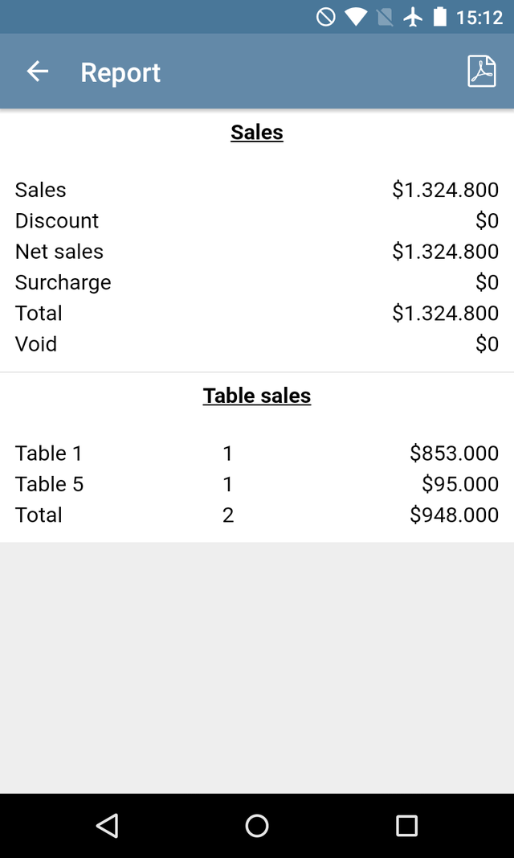Export report as PDF
Viewport: 514px width, 858px height.
(481, 72)
